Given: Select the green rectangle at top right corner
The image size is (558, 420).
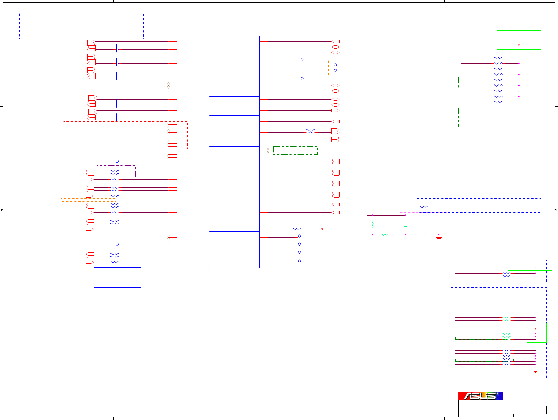Looking at the screenshot, I should [x=519, y=40].
